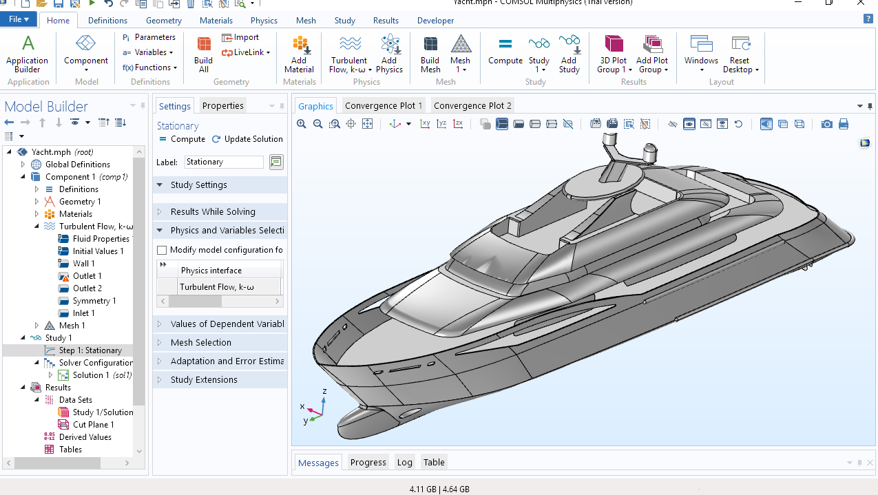The width and height of the screenshot is (878, 495).
Task: Click the Compute study button
Action: [505, 52]
